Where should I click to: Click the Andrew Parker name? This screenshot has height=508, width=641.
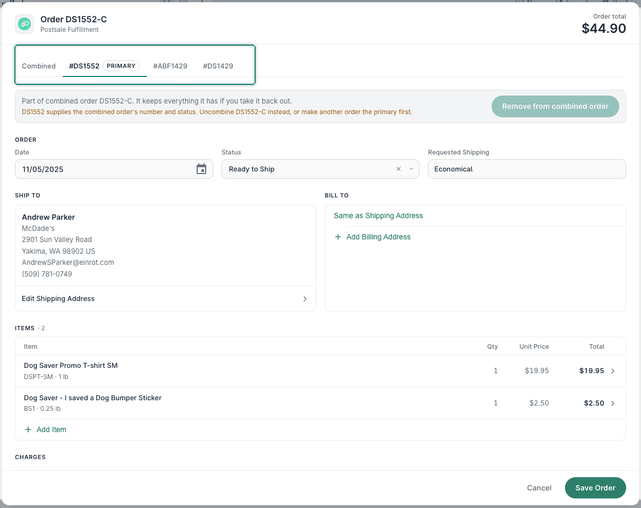tap(48, 217)
